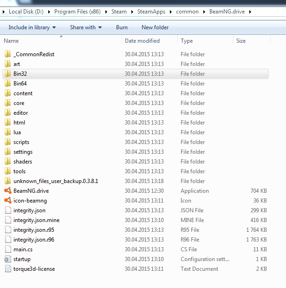Expand the arrow after common in address bar
The height and width of the screenshot is (288, 286).
[x=204, y=12]
